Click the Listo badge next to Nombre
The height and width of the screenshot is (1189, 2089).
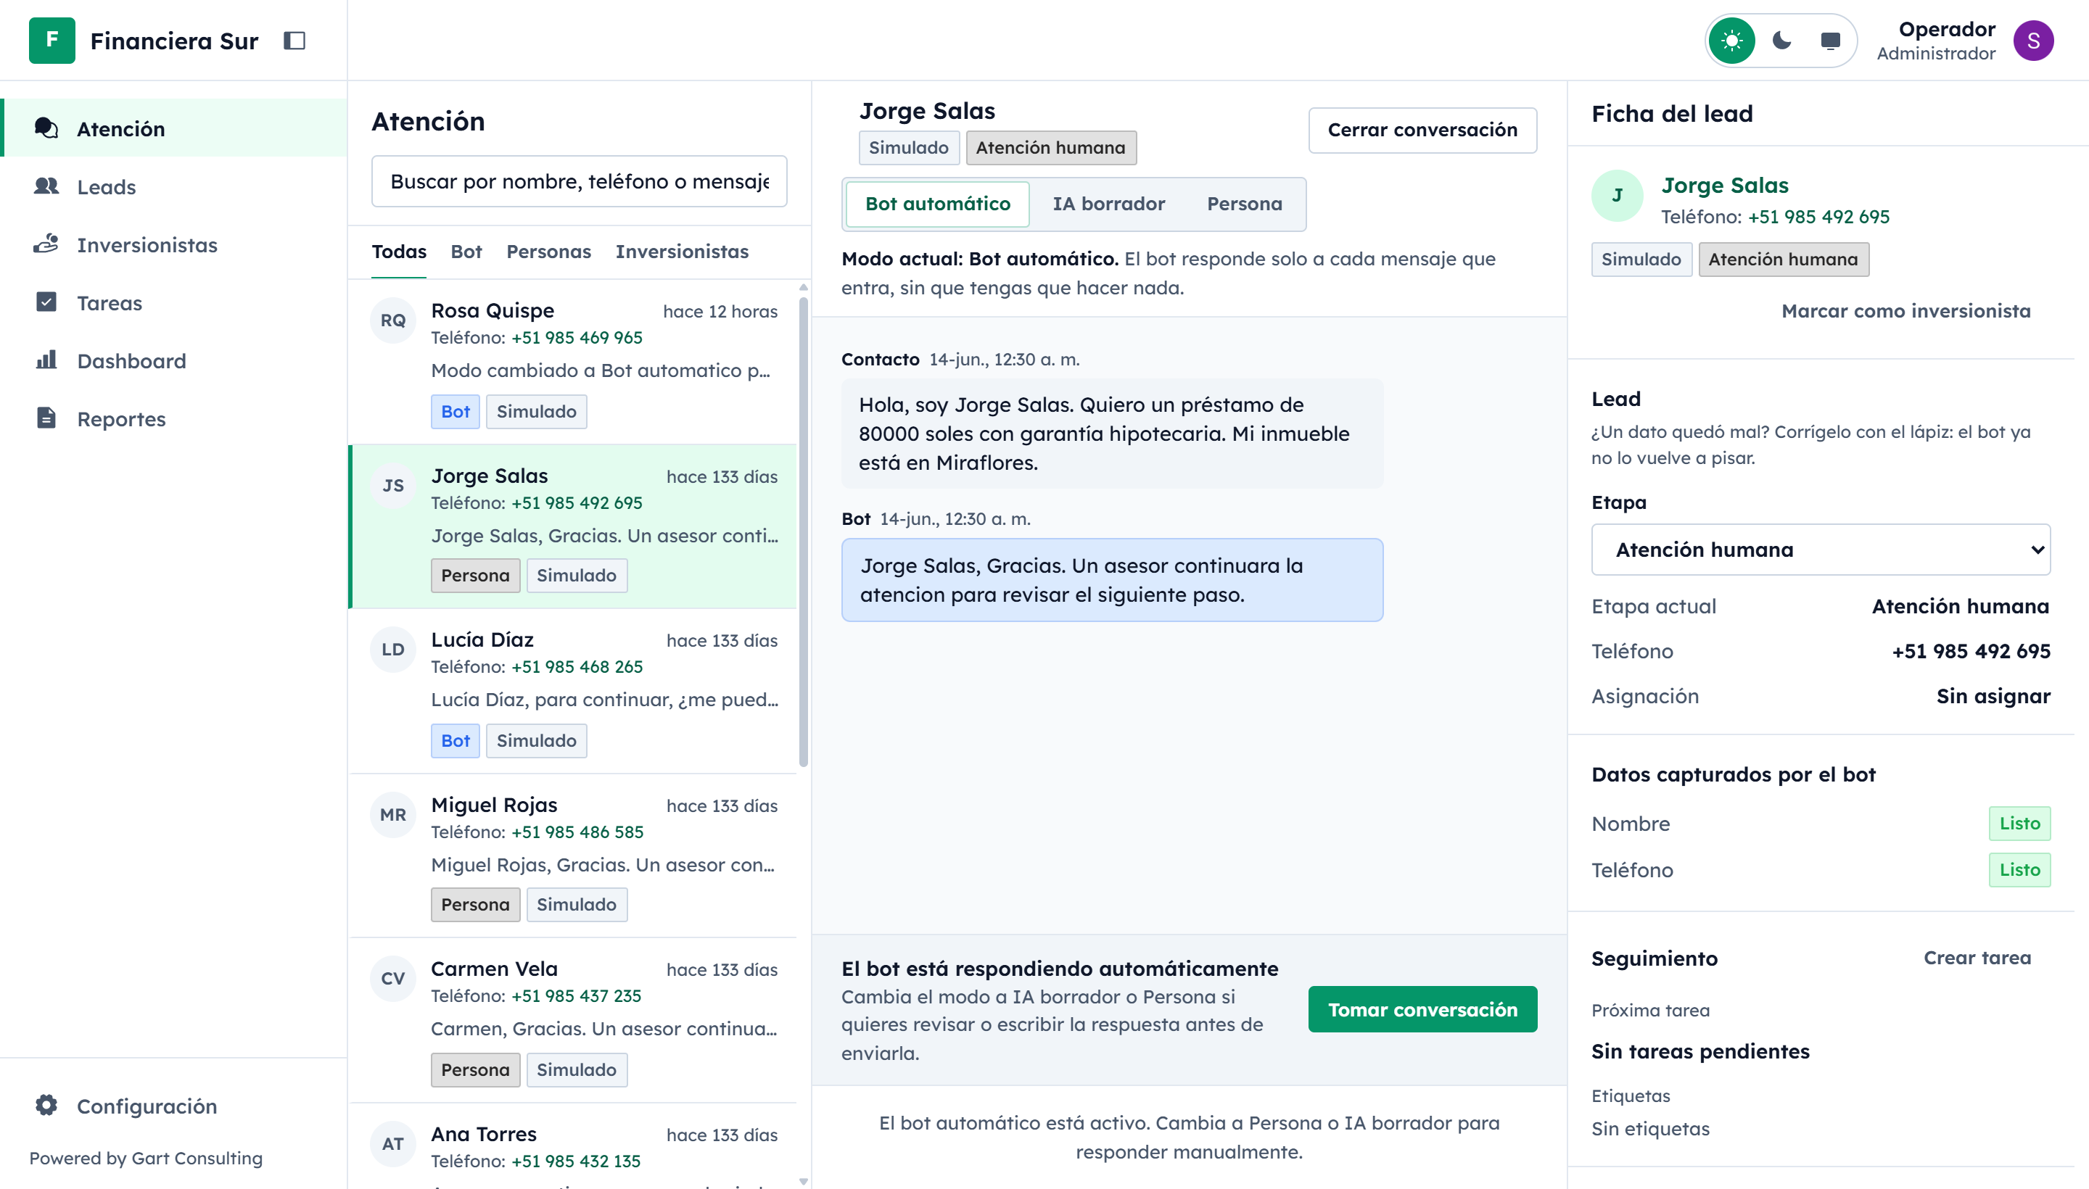2019,823
